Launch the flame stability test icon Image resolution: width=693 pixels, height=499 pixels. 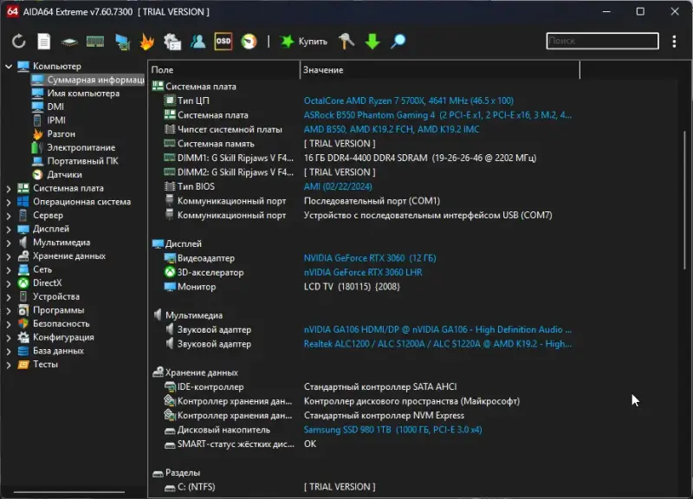146,42
